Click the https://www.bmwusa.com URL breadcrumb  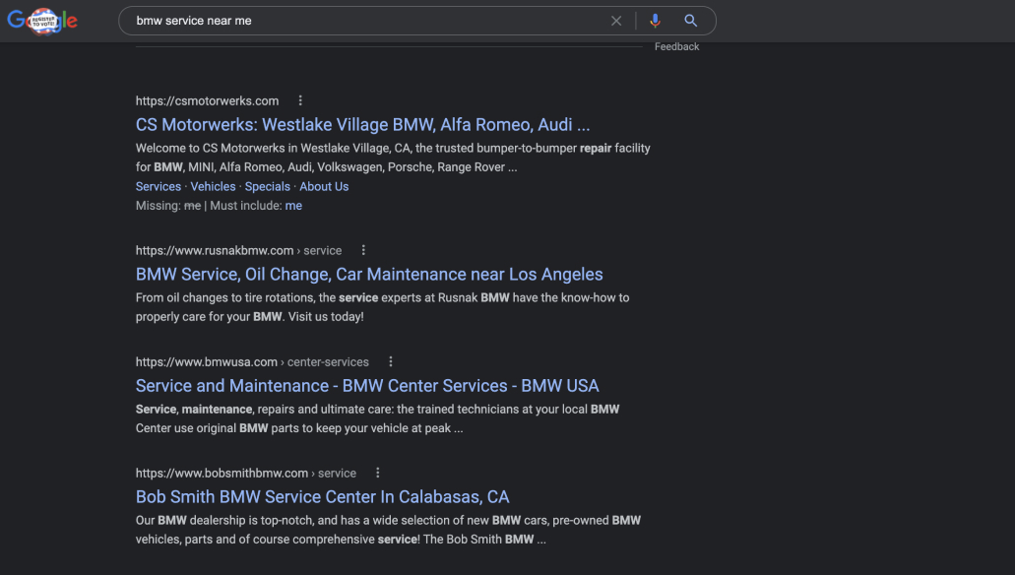[x=207, y=361]
